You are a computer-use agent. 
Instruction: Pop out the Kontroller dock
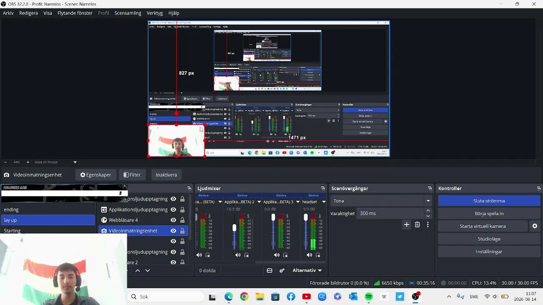click(x=539, y=189)
